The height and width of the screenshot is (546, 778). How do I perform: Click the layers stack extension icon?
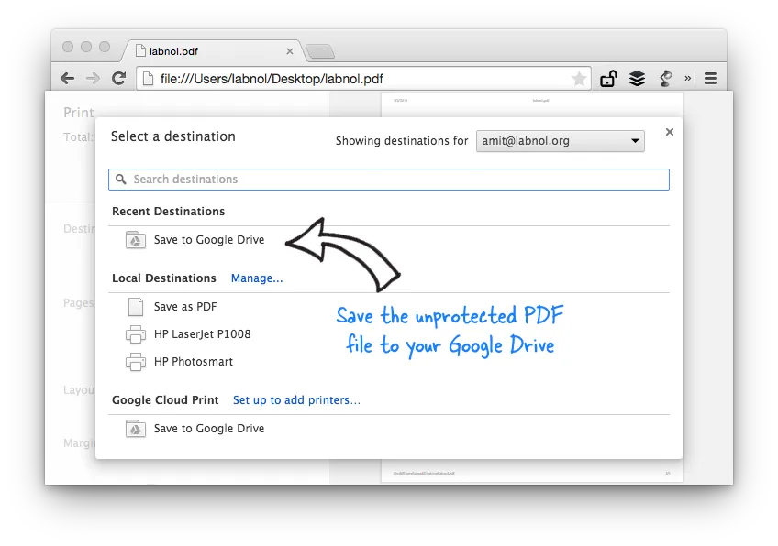(637, 79)
